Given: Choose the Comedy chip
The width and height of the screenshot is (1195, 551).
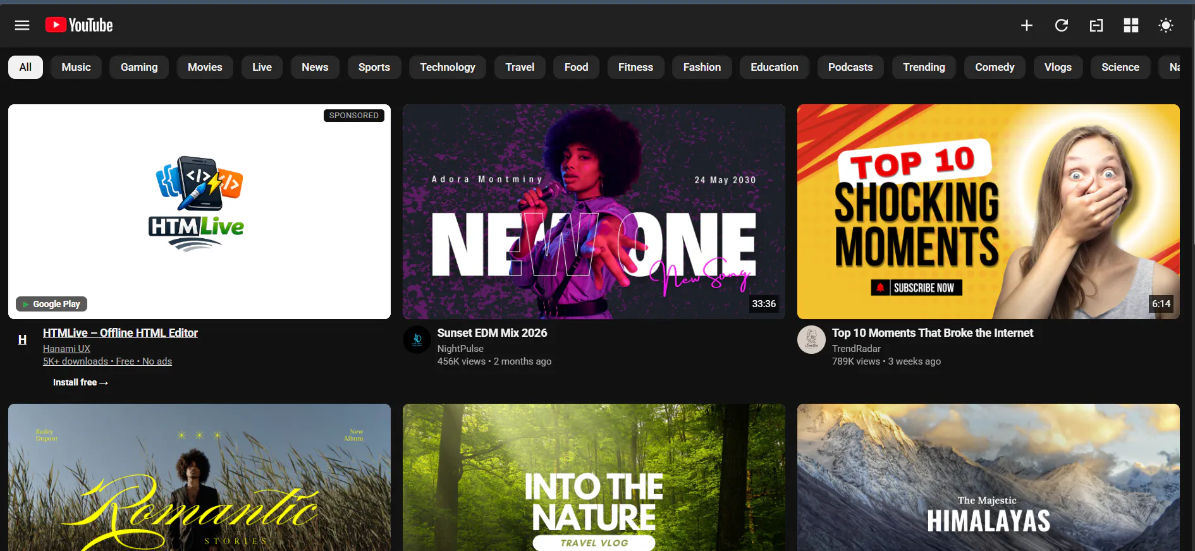Looking at the screenshot, I should point(995,67).
